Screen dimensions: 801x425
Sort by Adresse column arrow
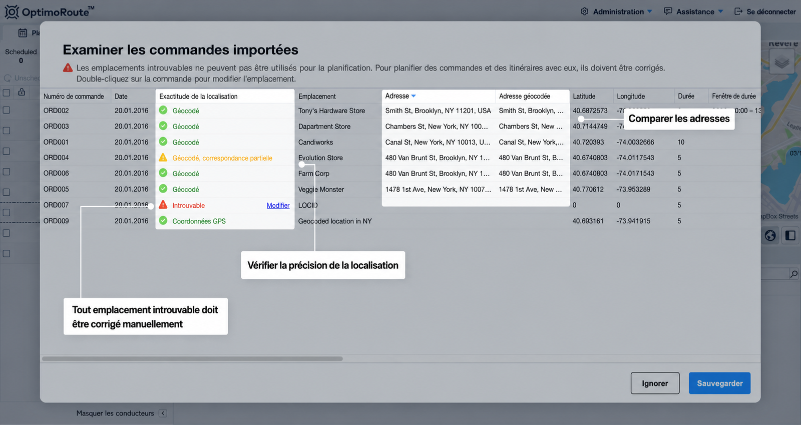click(x=414, y=96)
